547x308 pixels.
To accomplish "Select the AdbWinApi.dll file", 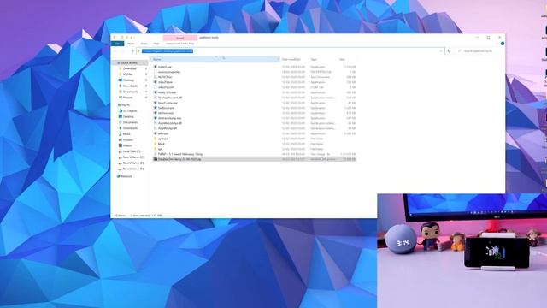I will pos(255,128).
